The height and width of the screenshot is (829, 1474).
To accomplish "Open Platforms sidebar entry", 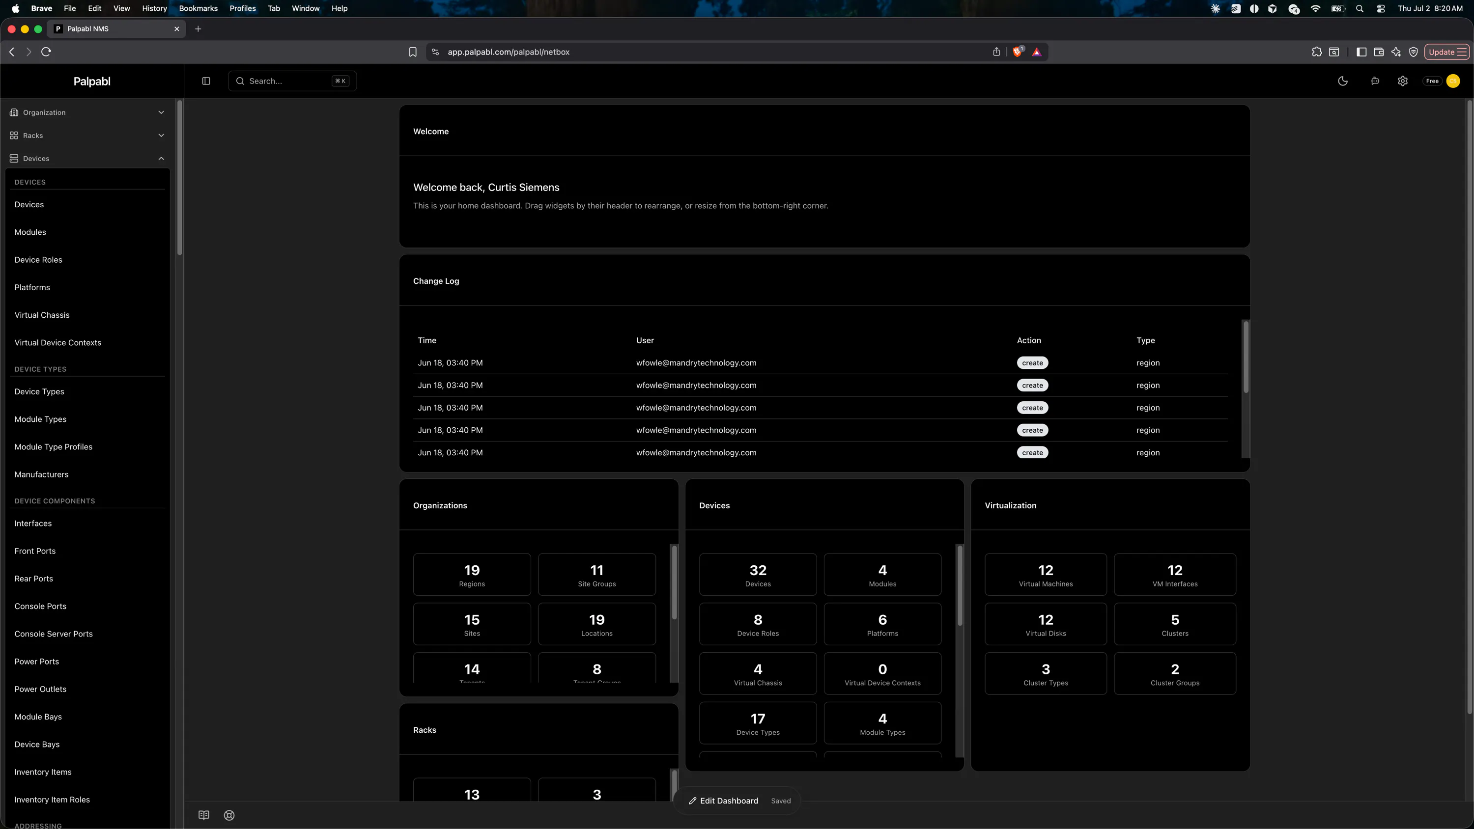I will click(32, 287).
